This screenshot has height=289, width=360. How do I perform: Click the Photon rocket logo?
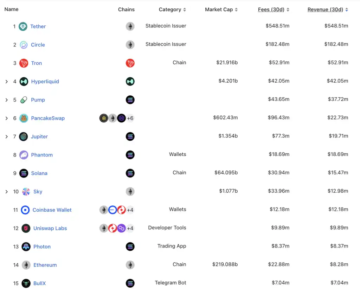click(26, 247)
